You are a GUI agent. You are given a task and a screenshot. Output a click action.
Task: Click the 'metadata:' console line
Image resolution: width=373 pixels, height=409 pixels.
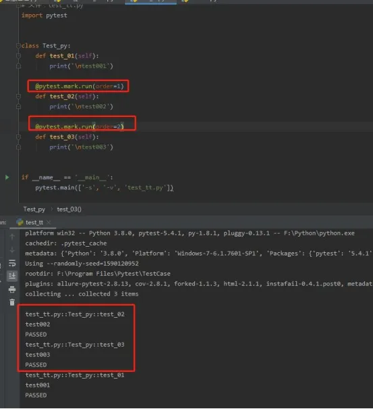pyautogui.click(x=198, y=254)
